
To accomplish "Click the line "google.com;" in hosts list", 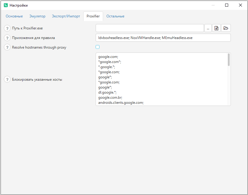I will pyautogui.click(x=108, y=57).
